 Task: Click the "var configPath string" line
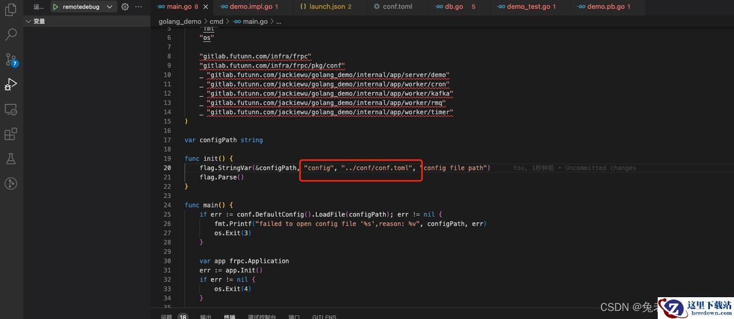click(224, 140)
